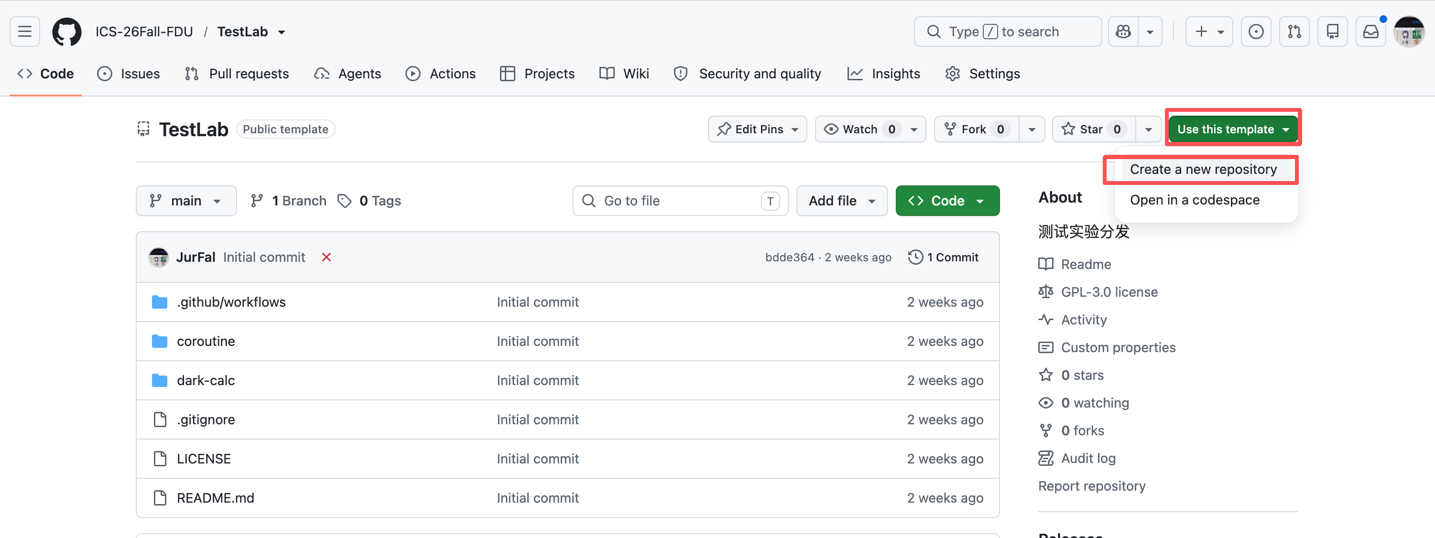Click dark-calc row Initial commit message
Image resolution: width=1435 pixels, height=538 pixels.
(538, 380)
